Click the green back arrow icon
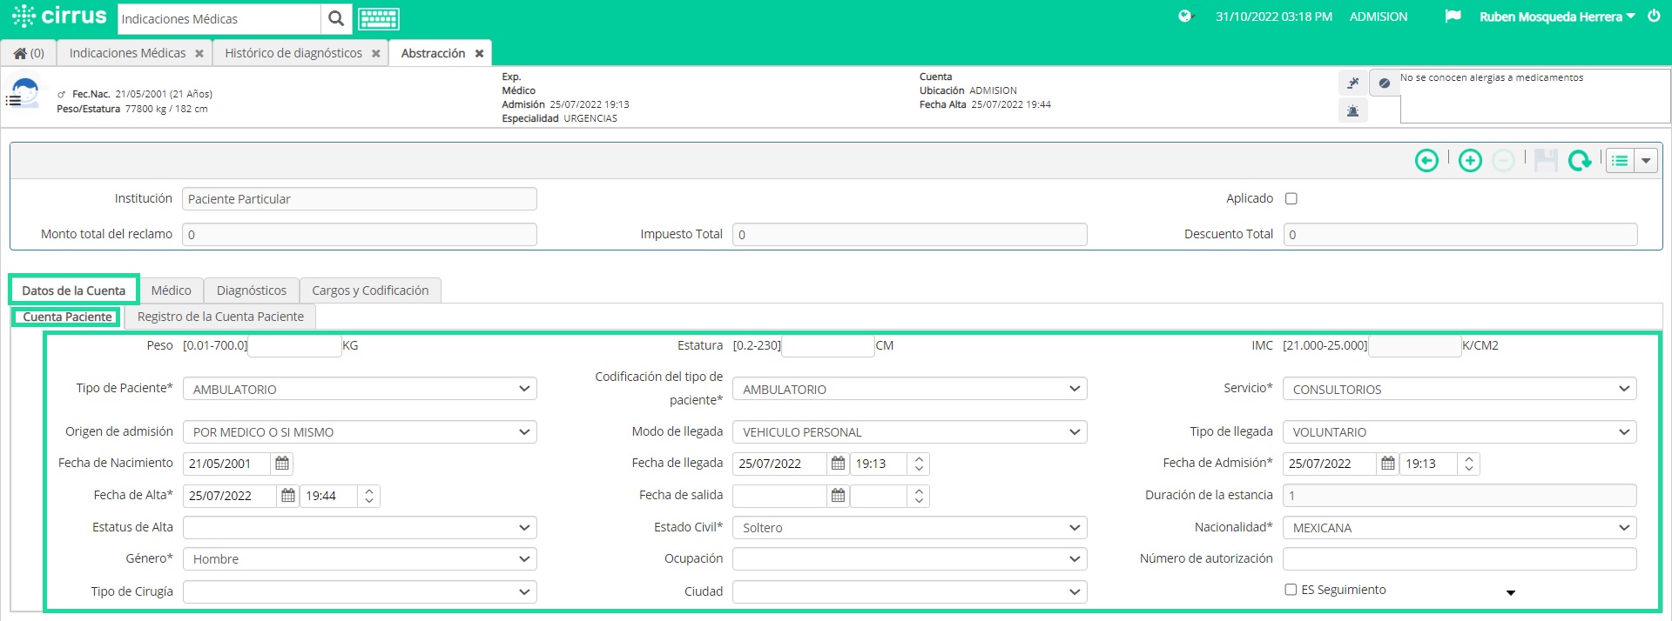 (x=1426, y=161)
